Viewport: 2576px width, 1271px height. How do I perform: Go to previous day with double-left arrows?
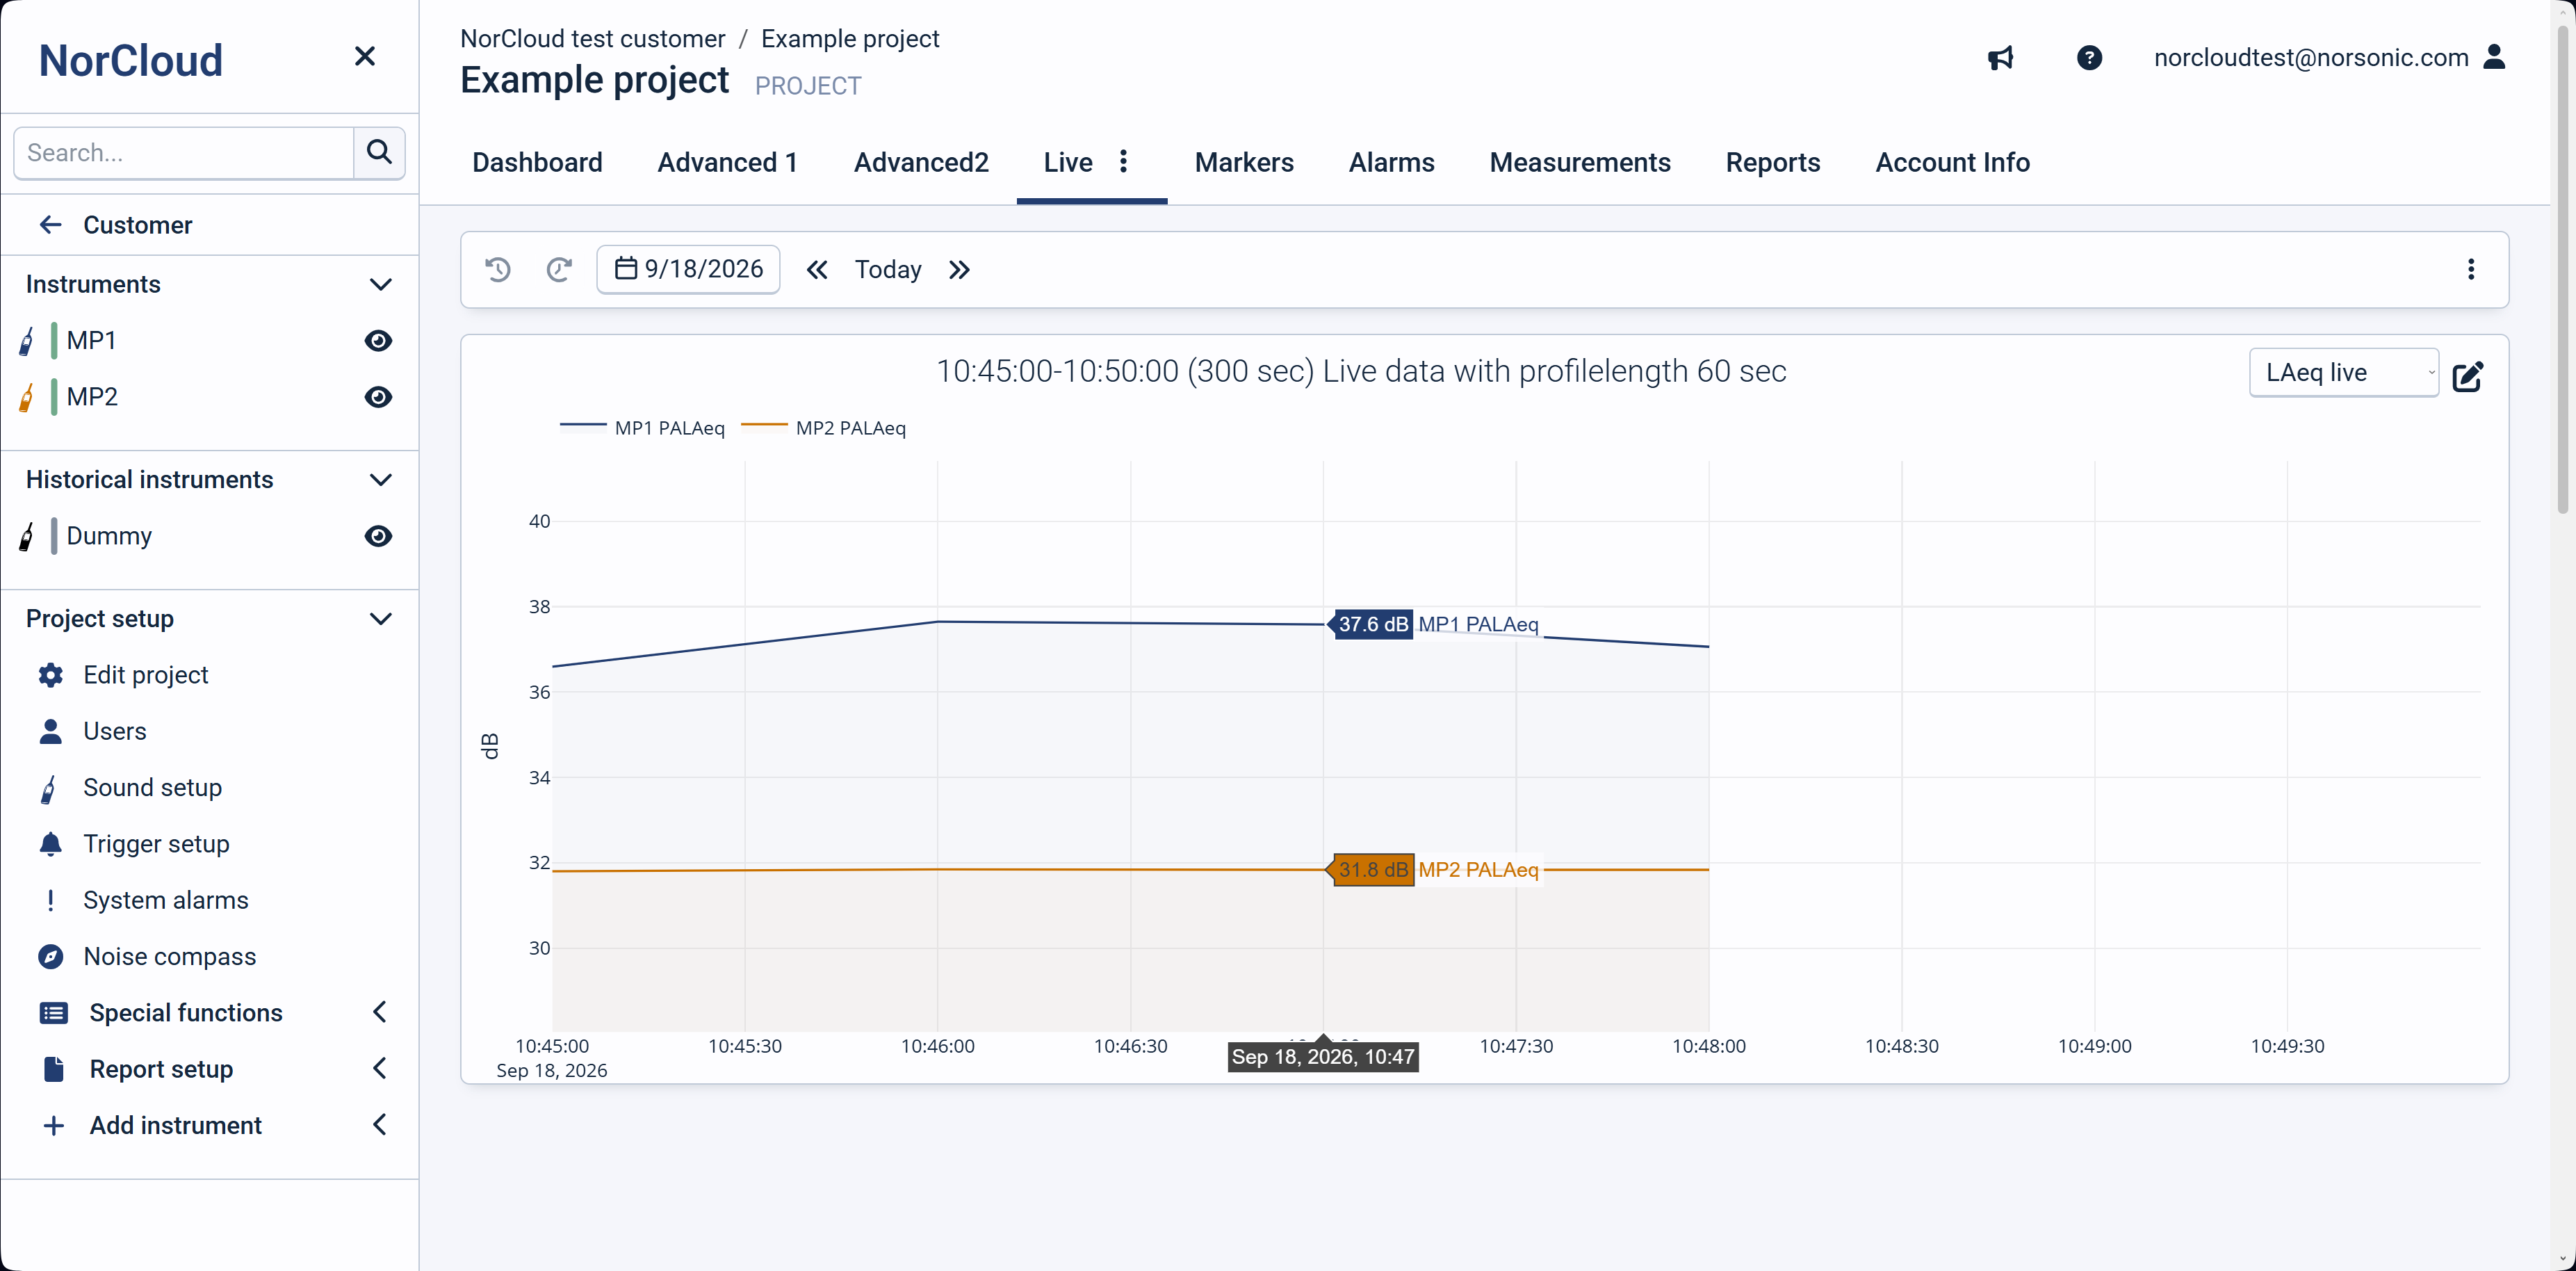[817, 270]
